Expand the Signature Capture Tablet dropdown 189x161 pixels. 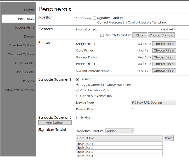(x=120, y=131)
